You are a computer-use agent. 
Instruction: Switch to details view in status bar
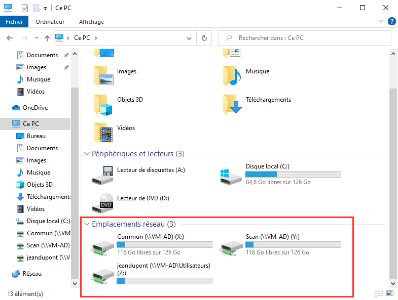tap(378, 293)
